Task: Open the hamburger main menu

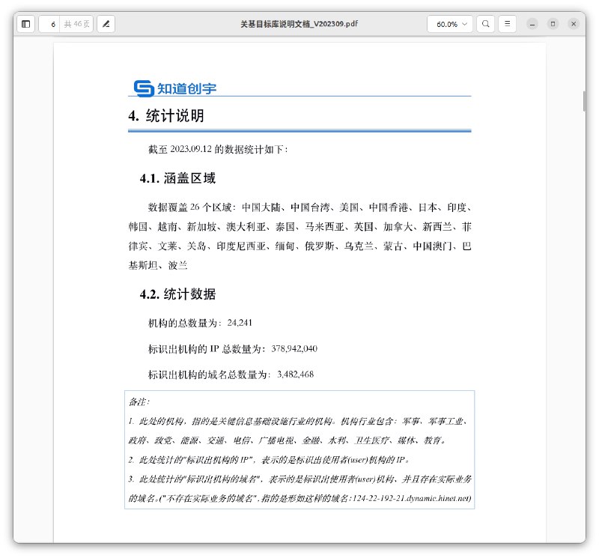Action: coord(508,23)
